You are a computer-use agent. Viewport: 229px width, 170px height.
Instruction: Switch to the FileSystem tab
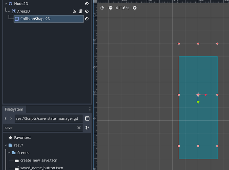click(x=14, y=109)
